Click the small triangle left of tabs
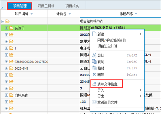 (2, 7)
